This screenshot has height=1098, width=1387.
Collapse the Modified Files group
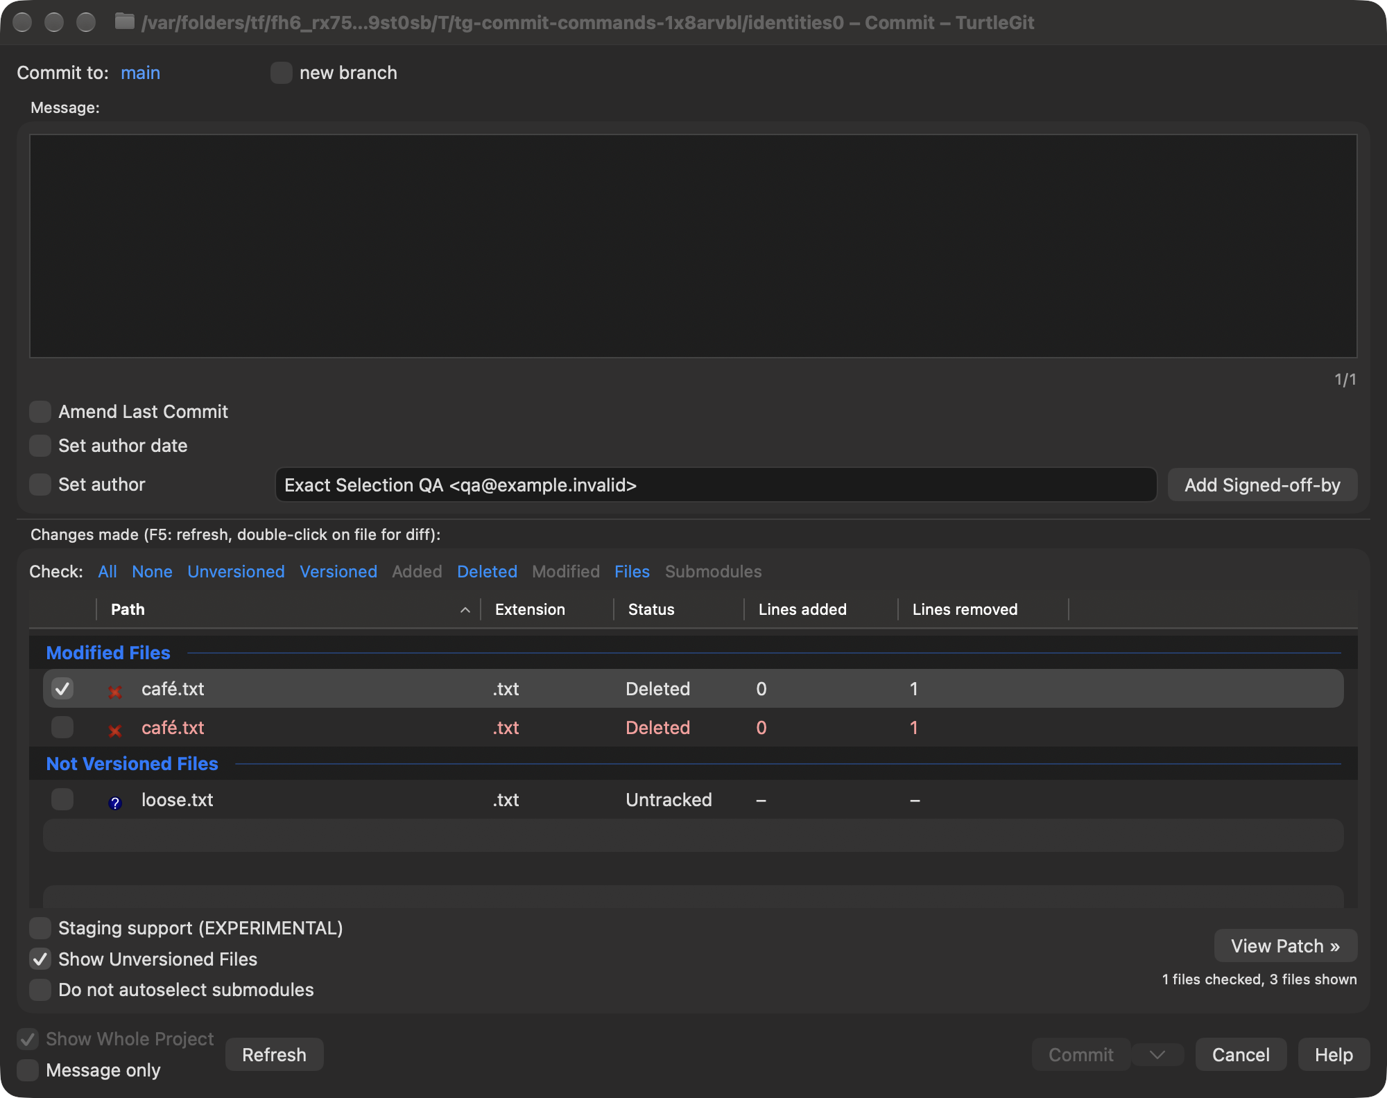(x=108, y=653)
